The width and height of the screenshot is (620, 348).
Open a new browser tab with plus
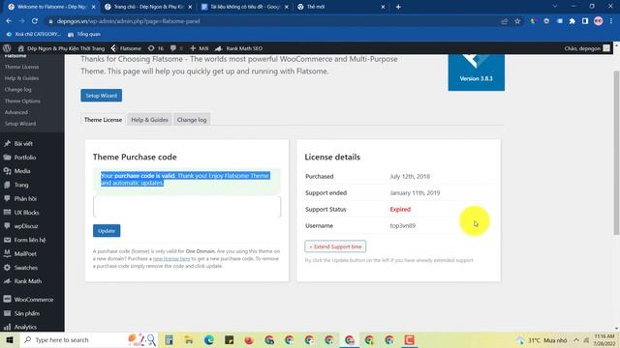(398, 7)
